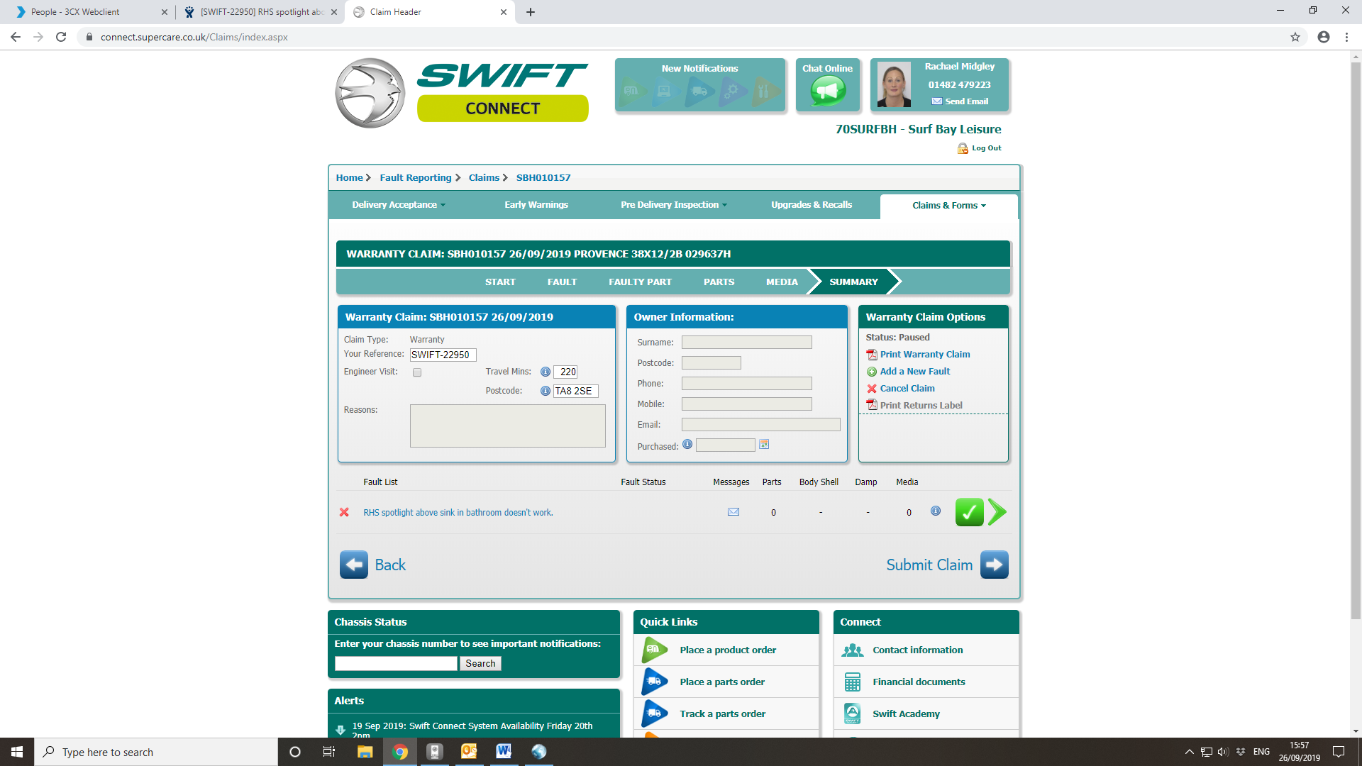This screenshot has width=1362, height=766.
Task: Click the blue Back arrow icon
Action: click(353, 565)
